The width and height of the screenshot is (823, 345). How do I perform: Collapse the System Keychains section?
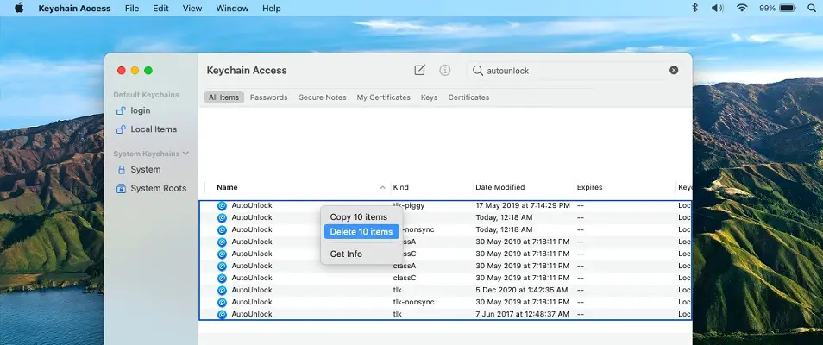[x=185, y=154]
